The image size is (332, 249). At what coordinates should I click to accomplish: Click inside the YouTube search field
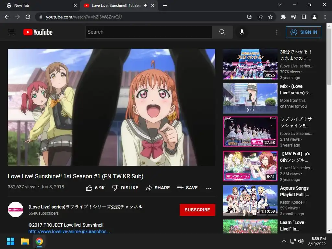(x=148, y=32)
